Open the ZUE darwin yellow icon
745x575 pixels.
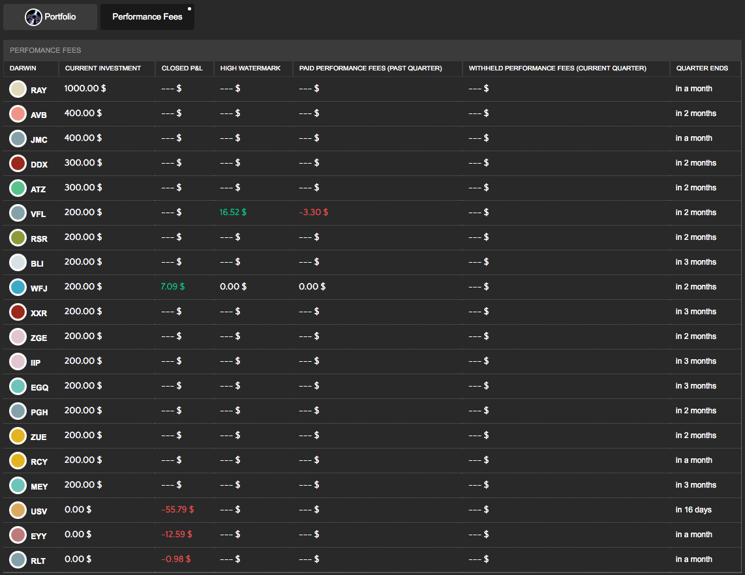click(x=18, y=436)
